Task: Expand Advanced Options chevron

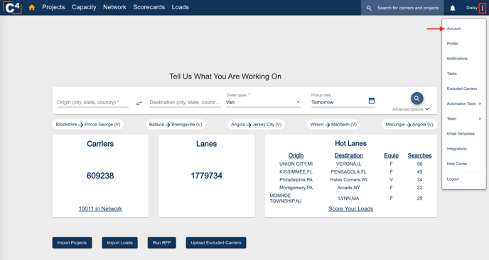Action: [x=427, y=109]
